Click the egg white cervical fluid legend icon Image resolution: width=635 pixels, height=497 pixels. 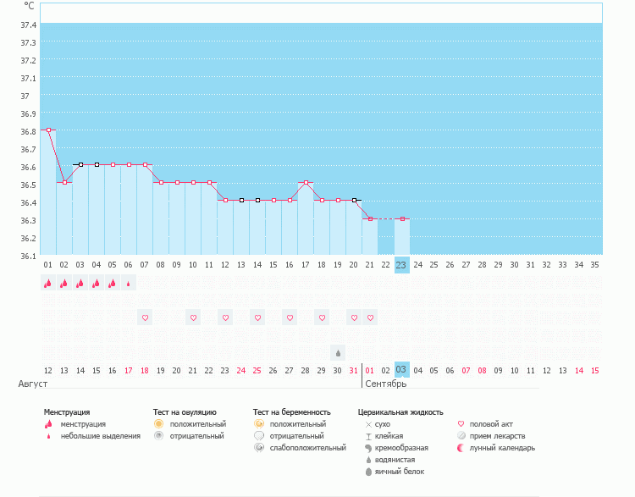368,472
